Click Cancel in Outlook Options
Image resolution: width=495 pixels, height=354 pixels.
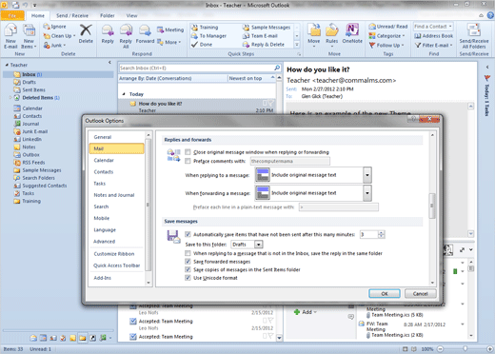tap(421, 293)
